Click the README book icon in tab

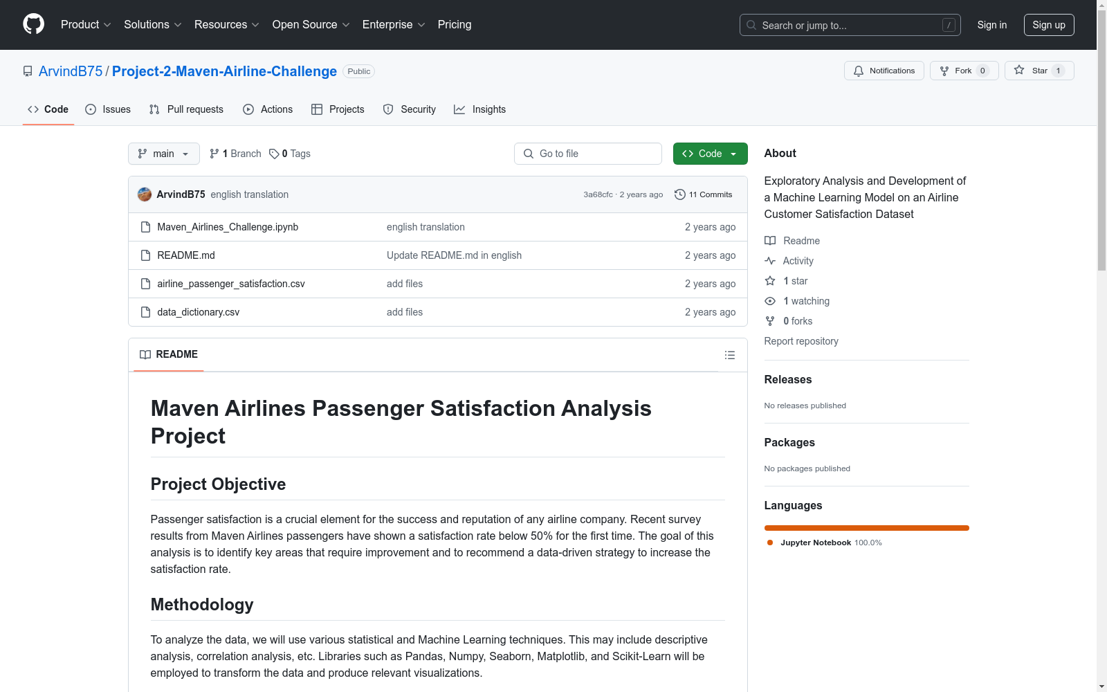(145, 354)
